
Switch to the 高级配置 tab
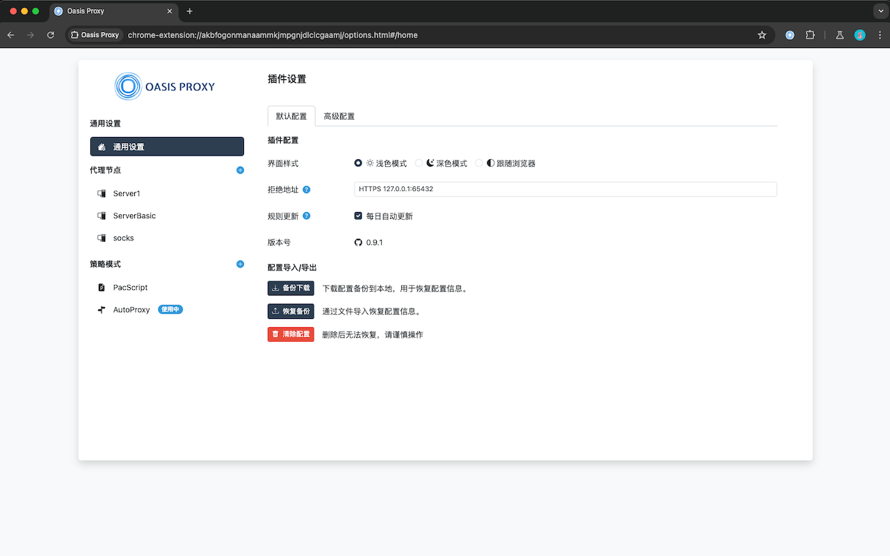pyautogui.click(x=339, y=115)
